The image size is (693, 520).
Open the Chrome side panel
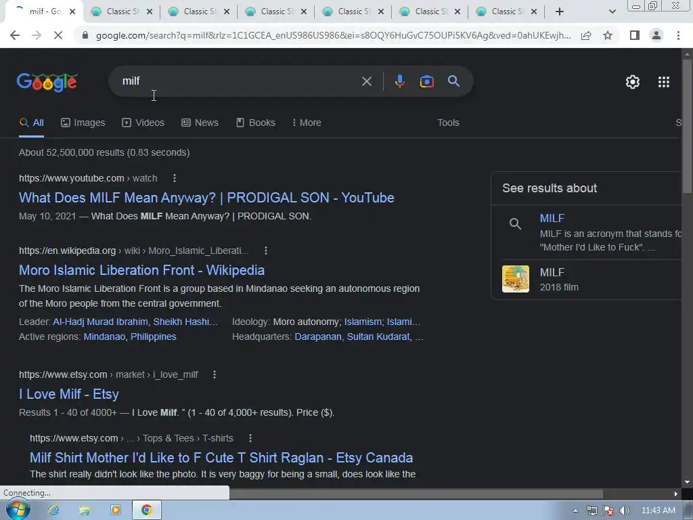click(x=635, y=35)
